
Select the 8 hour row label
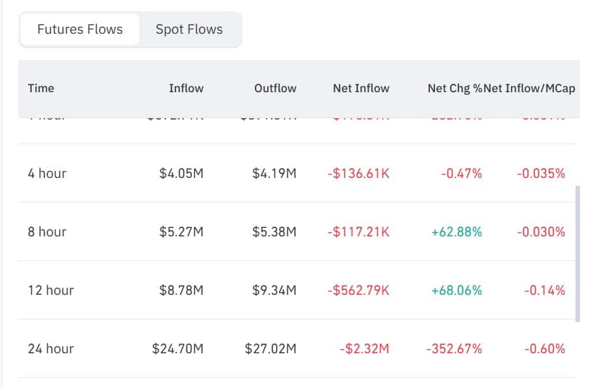point(47,232)
